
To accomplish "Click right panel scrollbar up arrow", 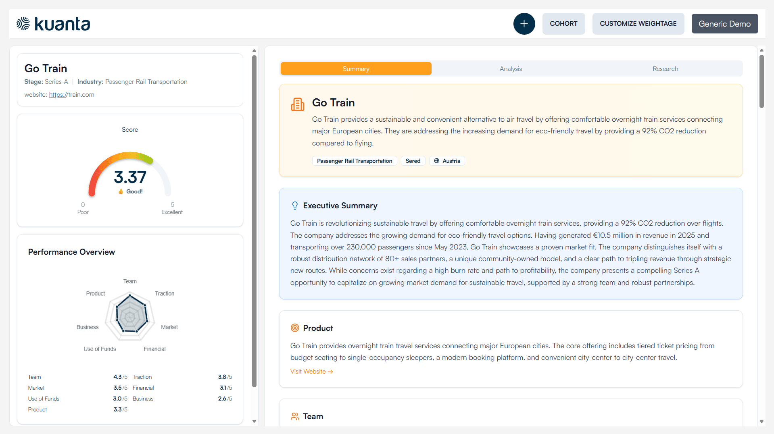I will (x=761, y=50).
